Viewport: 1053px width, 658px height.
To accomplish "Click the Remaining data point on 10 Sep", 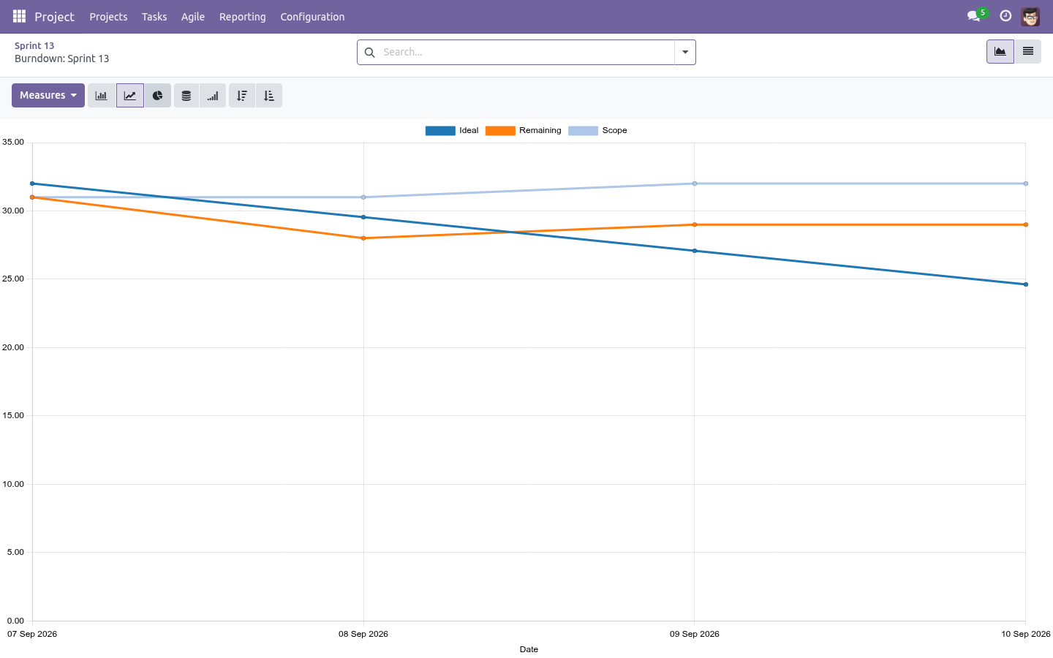I will [1026, 224].
